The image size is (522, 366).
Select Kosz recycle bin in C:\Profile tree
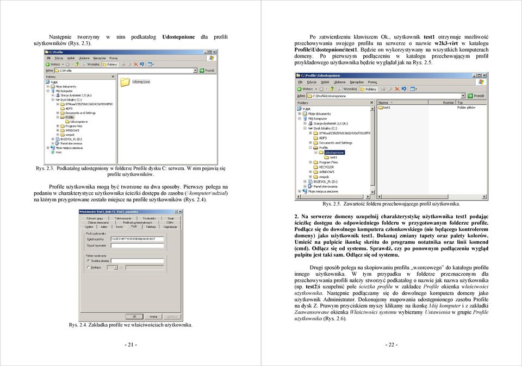[56, 152]
